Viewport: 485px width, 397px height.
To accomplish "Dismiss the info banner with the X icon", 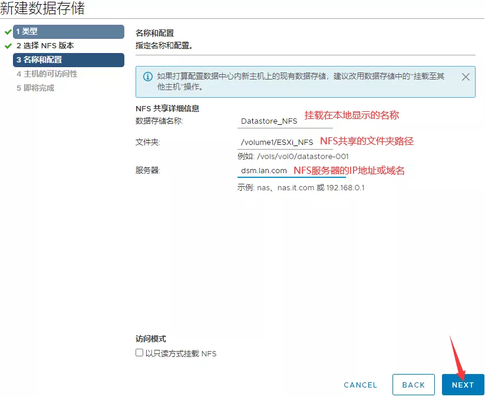I will (x=466, y=77).
